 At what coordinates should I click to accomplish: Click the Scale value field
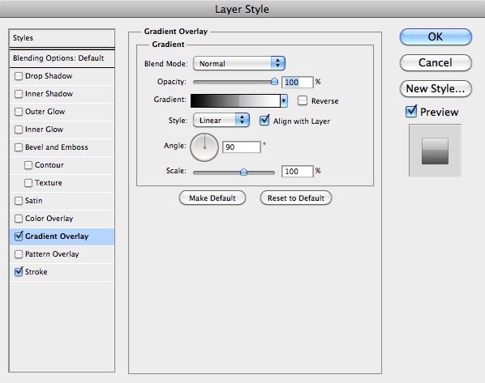coord(298,172)
